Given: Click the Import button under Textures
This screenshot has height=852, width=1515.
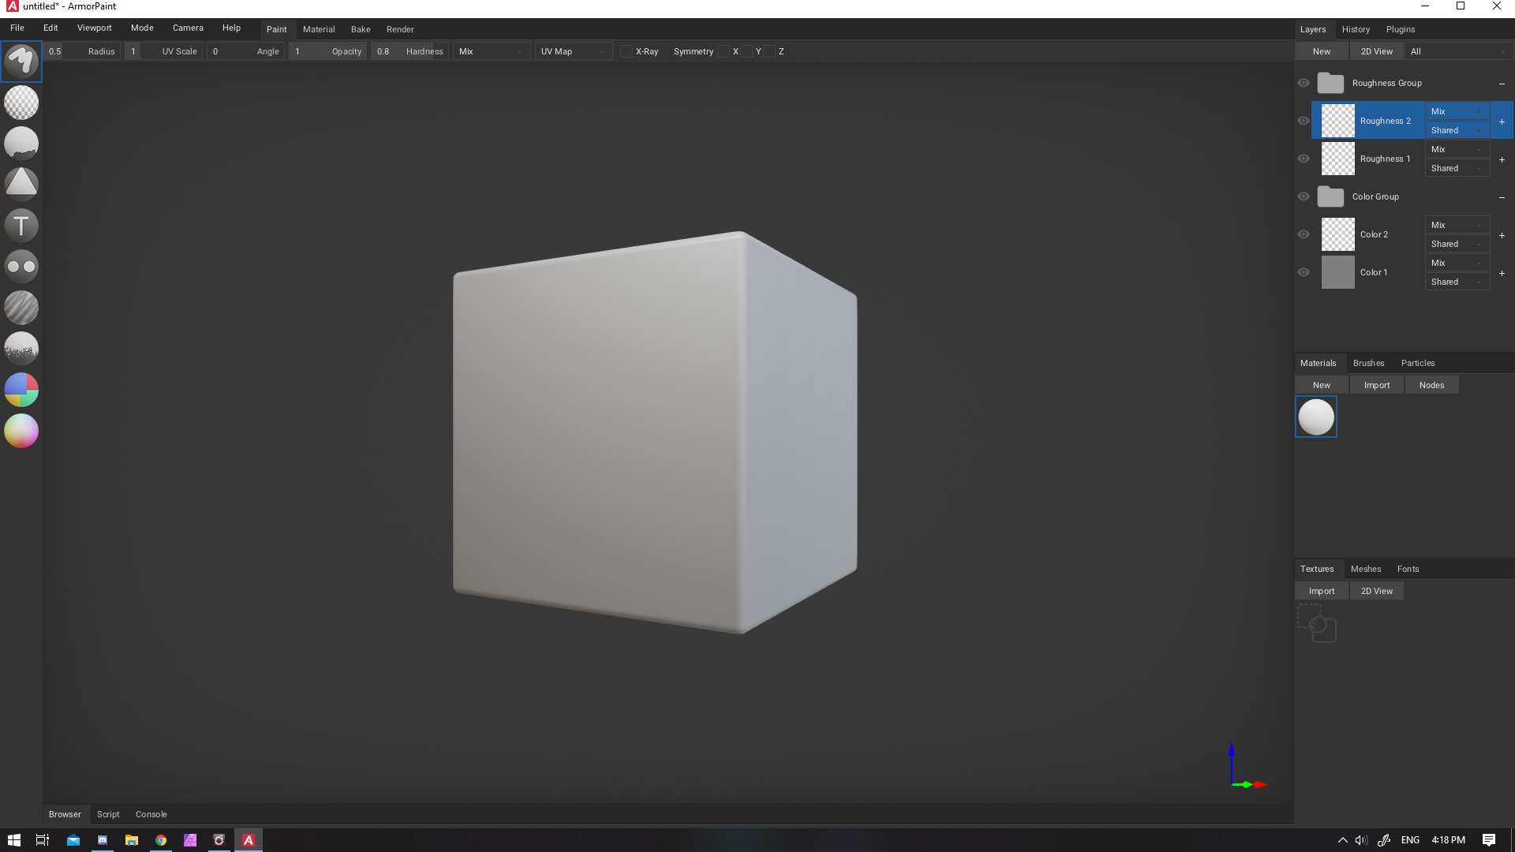Looking at the screenshot, I should coord(1322,591).
